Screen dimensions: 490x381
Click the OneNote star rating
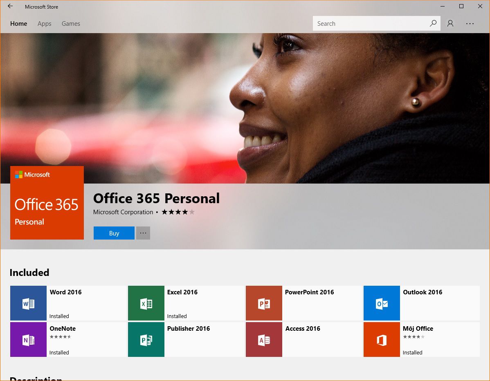61,337
